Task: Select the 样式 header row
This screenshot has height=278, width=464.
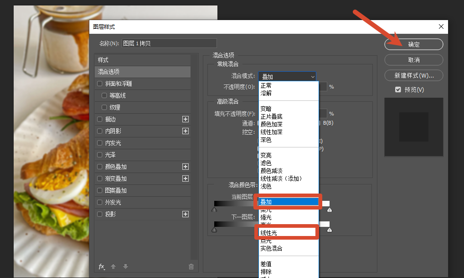Action: point(143,60)
